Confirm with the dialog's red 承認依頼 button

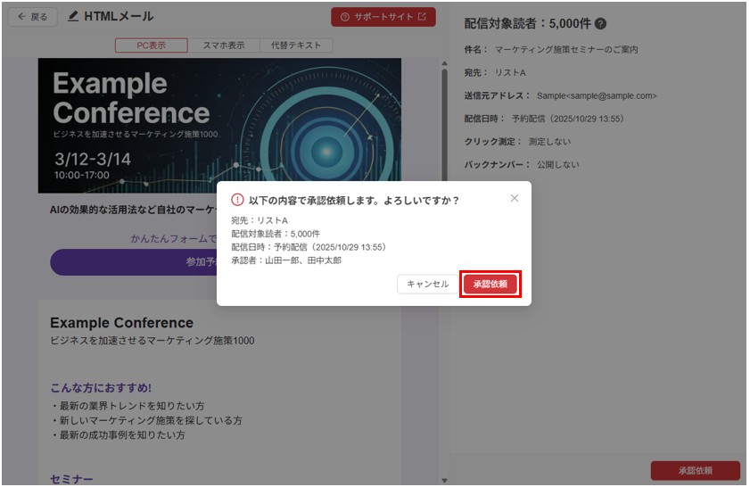tap(490, 284)
